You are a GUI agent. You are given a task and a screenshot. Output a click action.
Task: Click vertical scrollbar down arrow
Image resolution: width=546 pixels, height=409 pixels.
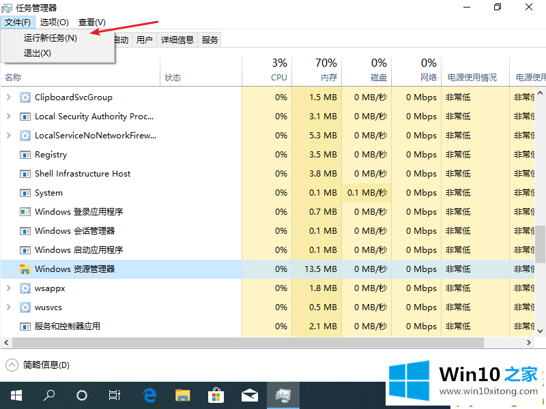[x=540, y=331]
